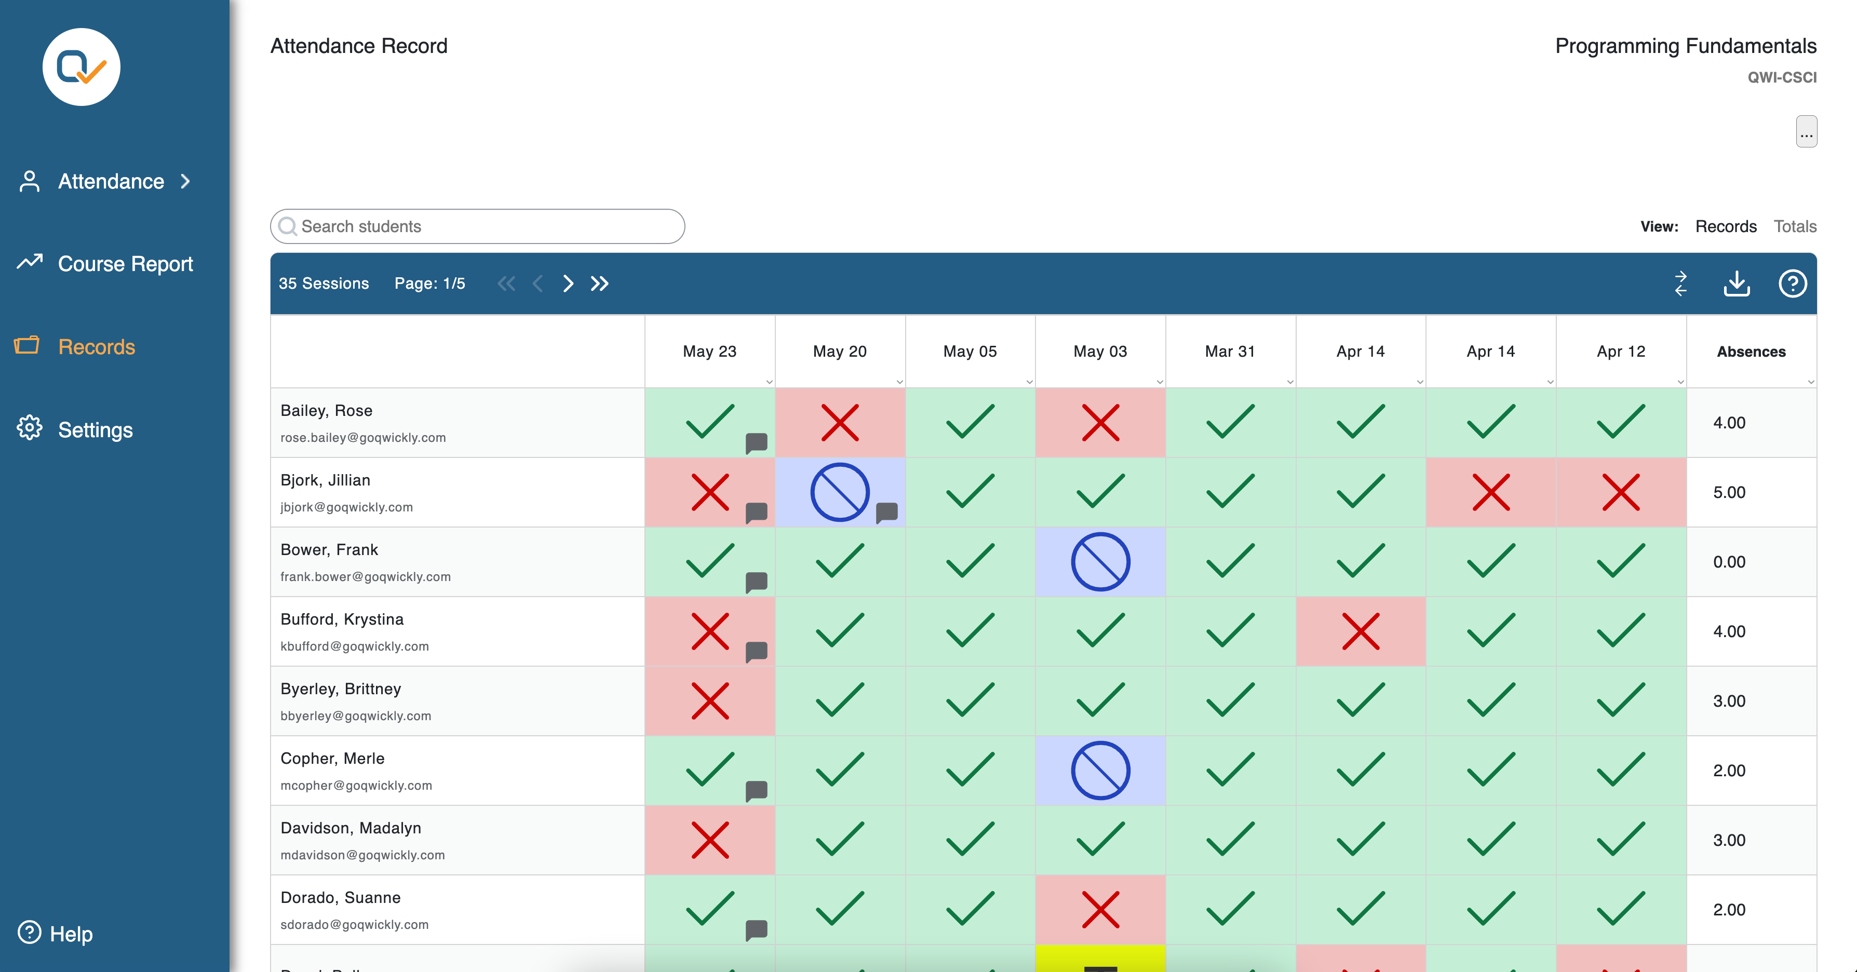Click the swap arrows icon in table header
This screenshot has height=972, width=1857.
(x=1680, y=283)
